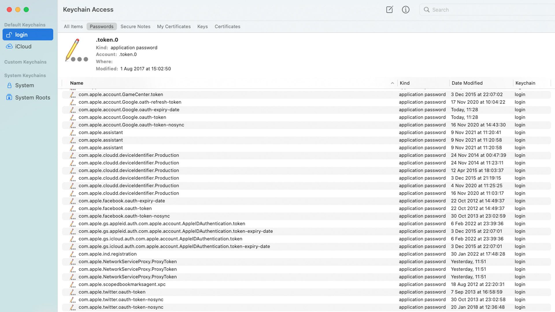Select the iCloud keychain in the sidebar
This screenshot has width=555, height=312.
(23, 47)
